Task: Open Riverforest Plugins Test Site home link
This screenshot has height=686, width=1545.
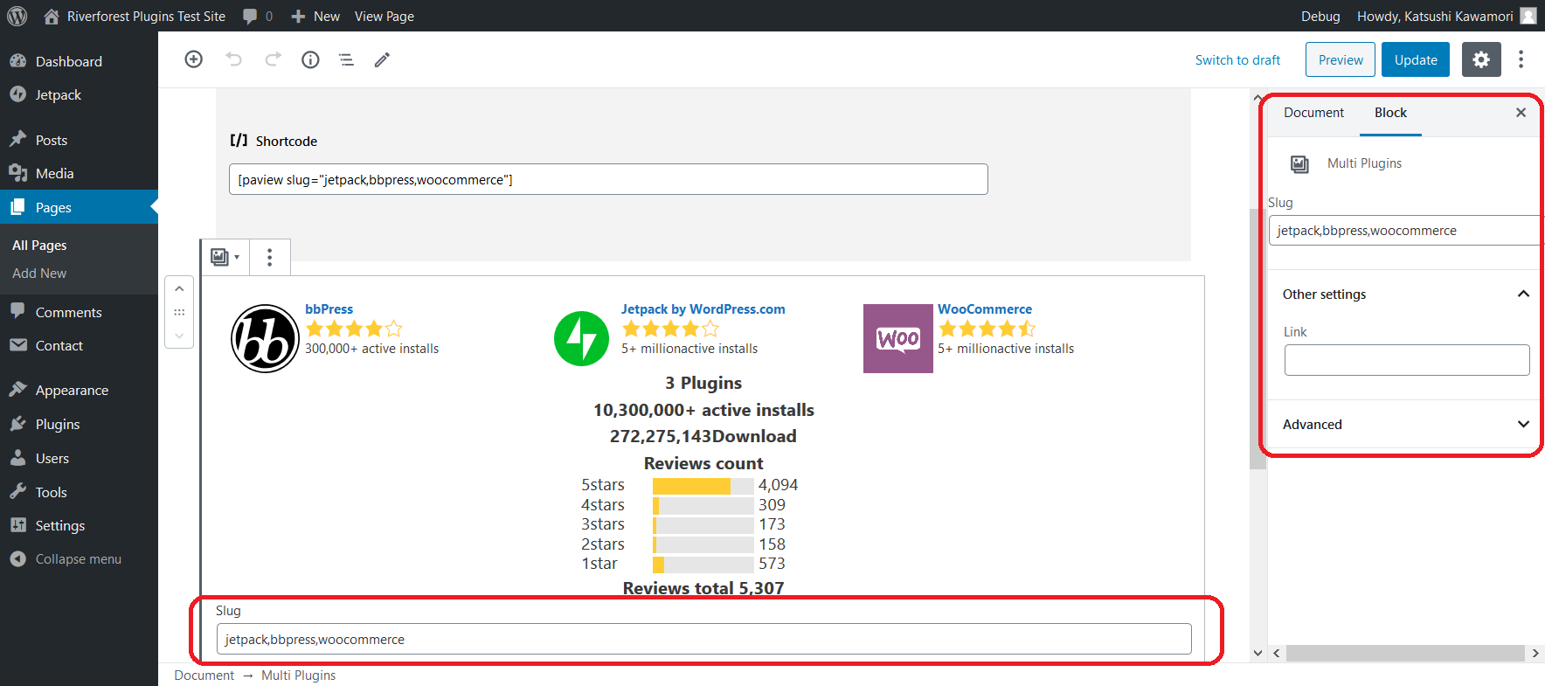Action: click(x=135, y=16)
